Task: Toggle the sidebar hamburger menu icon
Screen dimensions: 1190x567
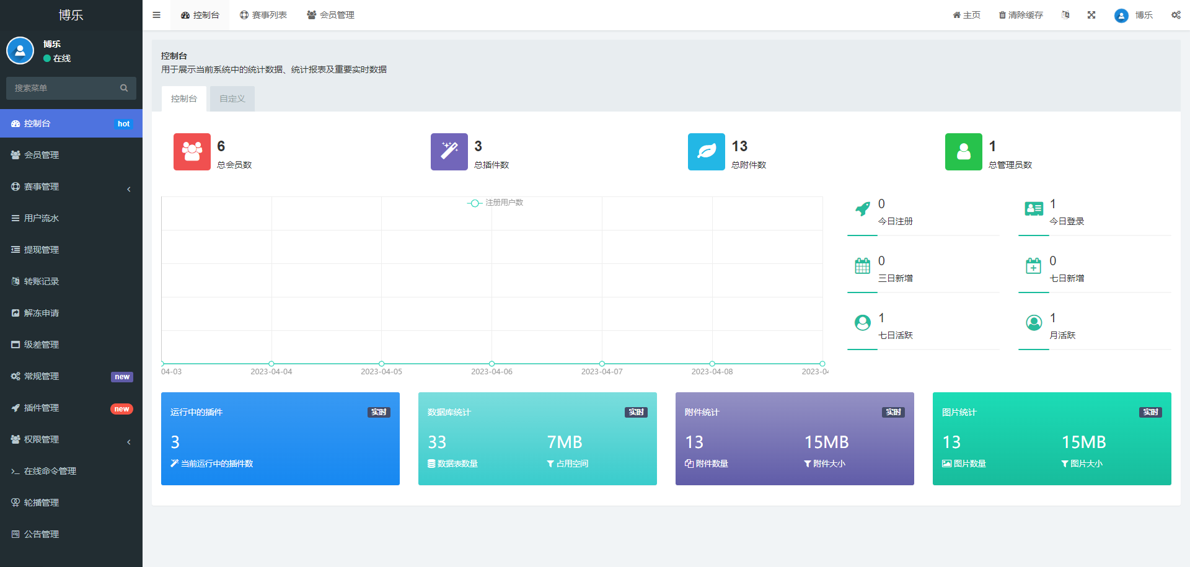Action: point(157,15)
